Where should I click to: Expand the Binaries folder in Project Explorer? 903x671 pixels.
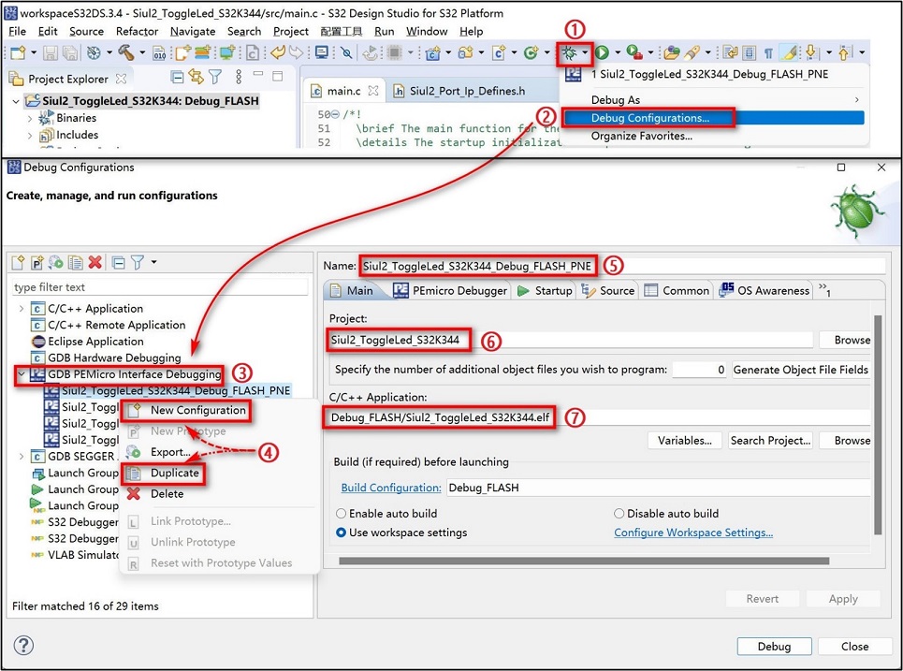30,118
